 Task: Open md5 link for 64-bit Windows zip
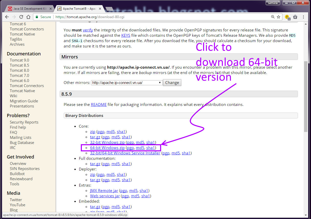pyautogui.click(x=140, y=148)
